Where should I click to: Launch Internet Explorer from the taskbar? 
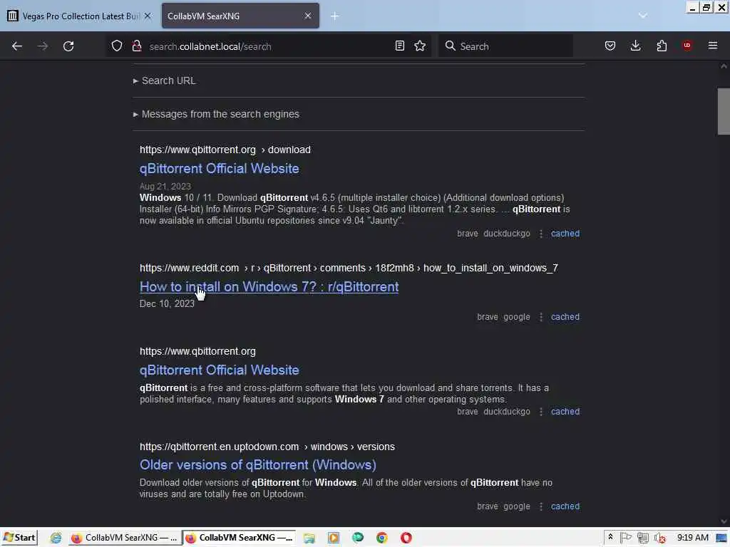pos(56,538)
